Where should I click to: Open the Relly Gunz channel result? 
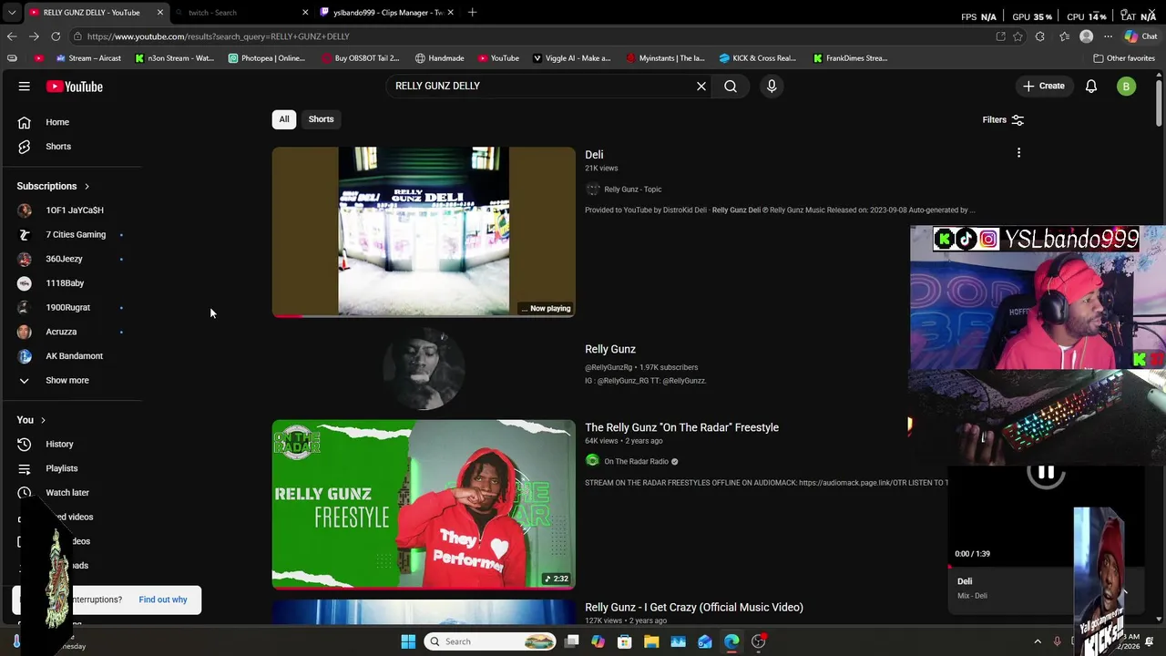tap(610, 349)
